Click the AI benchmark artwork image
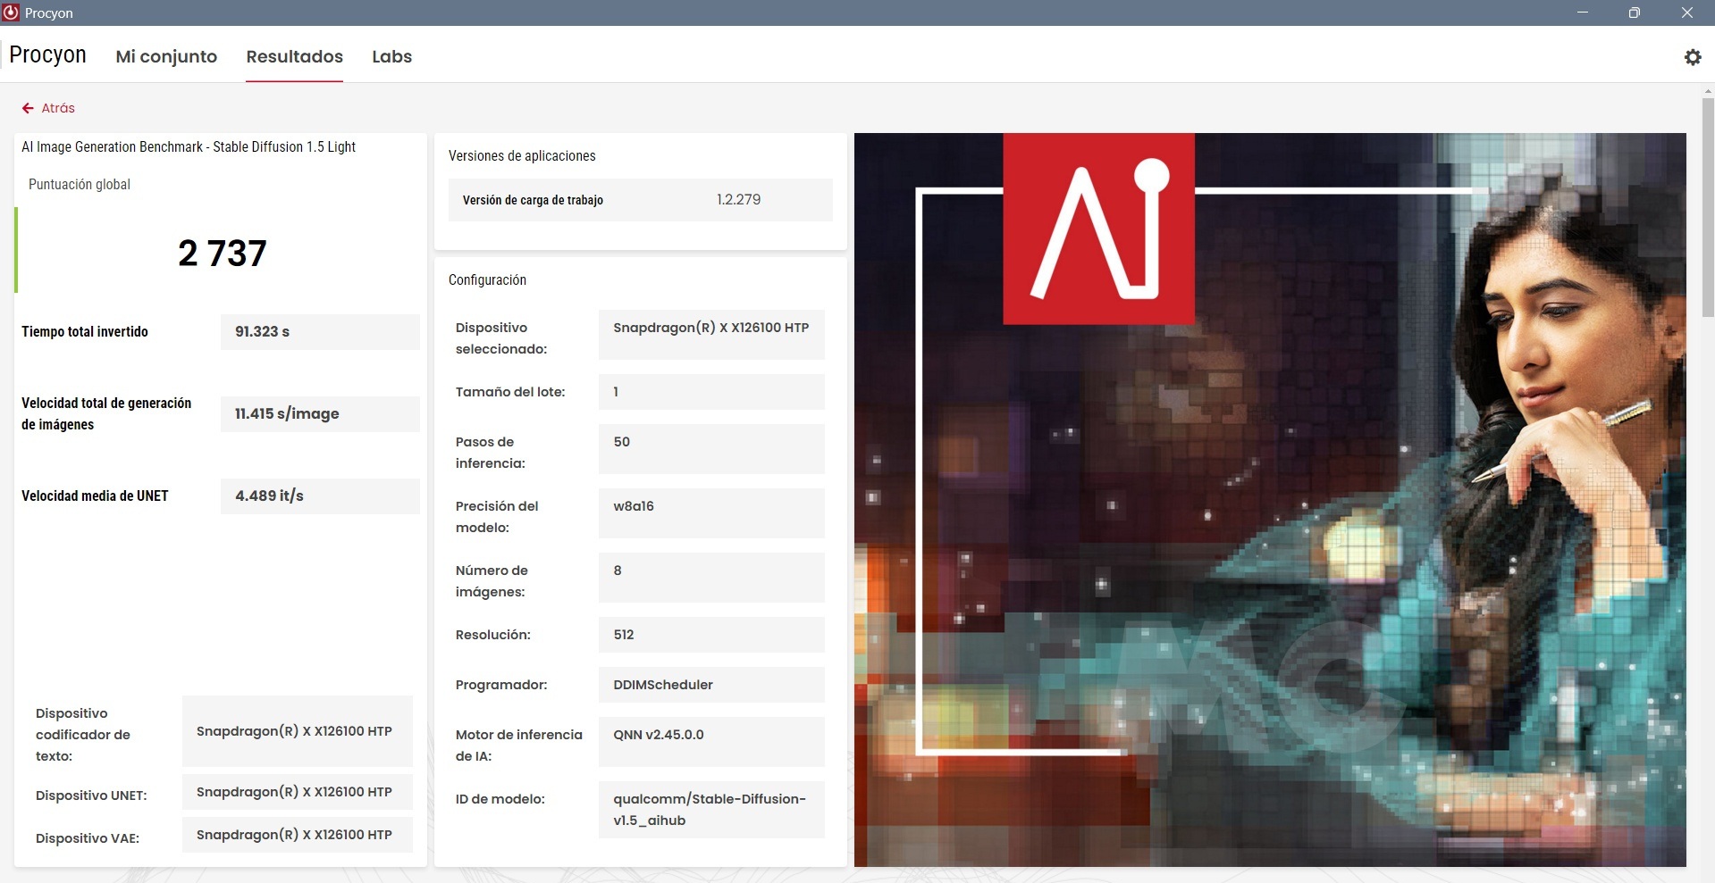This screenshot has height=883, width=1715. point(1270,500)
